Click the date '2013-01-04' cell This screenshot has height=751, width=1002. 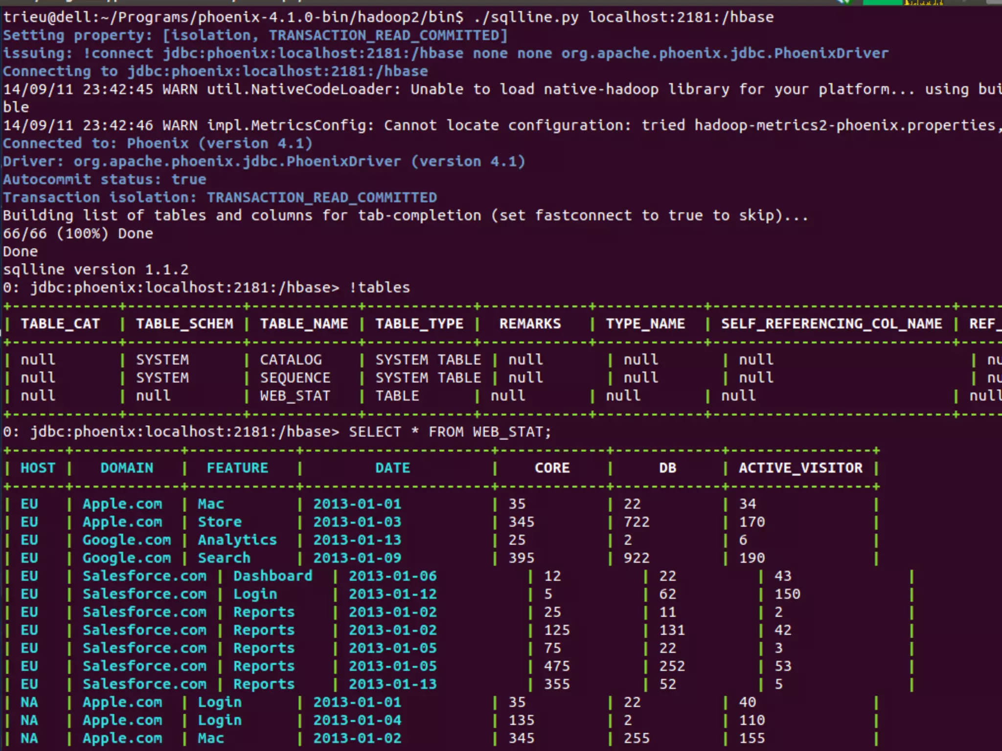point(357,720)
